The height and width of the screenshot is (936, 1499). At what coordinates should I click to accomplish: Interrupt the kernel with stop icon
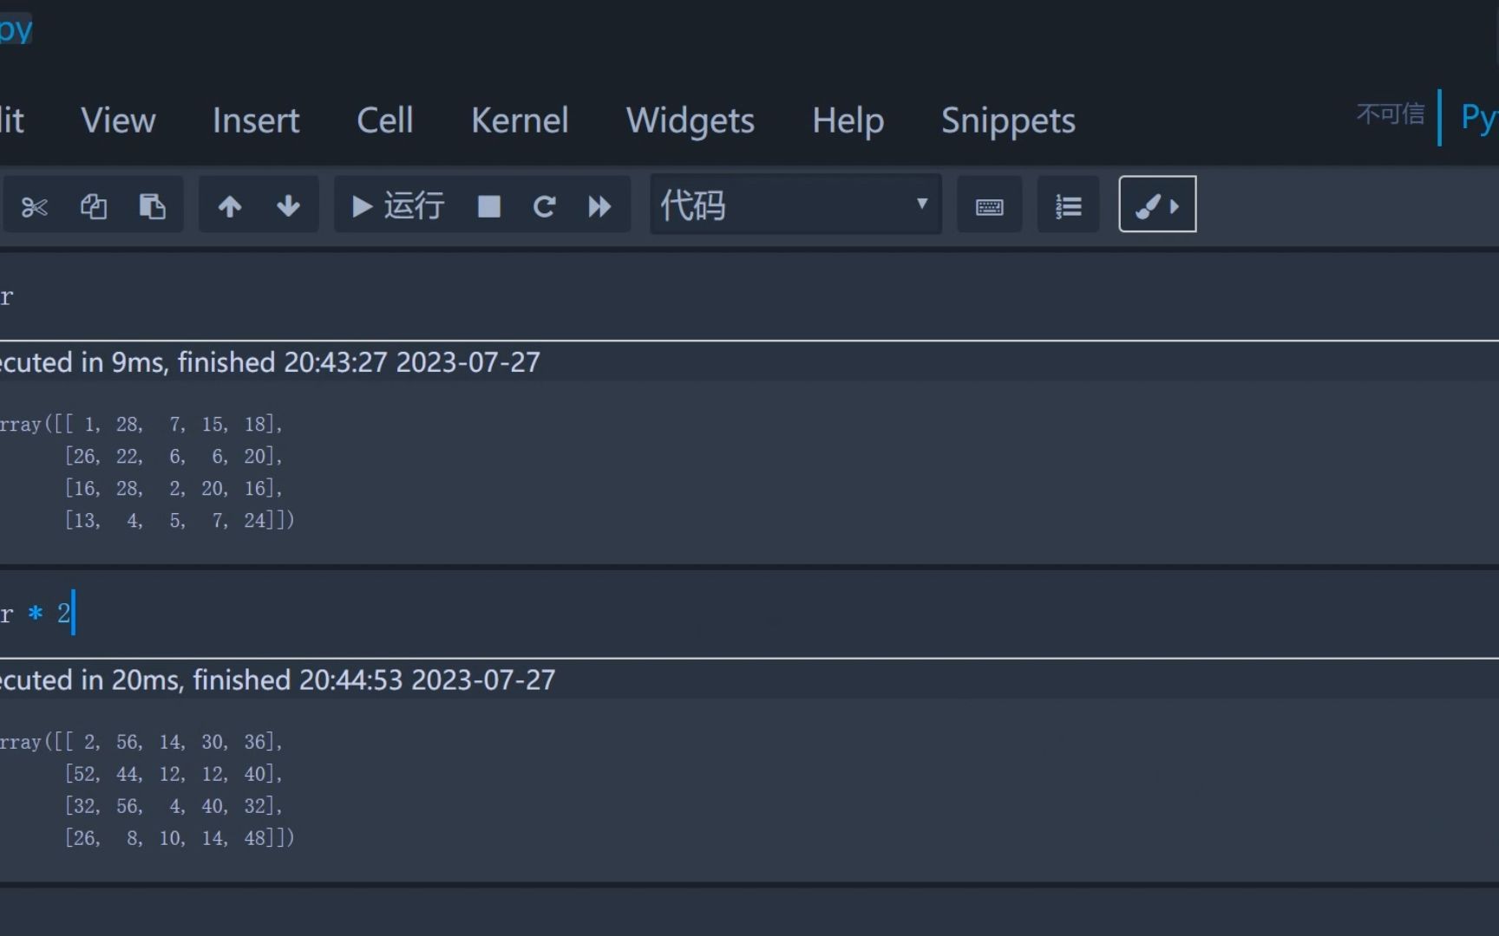click(489, 206)
